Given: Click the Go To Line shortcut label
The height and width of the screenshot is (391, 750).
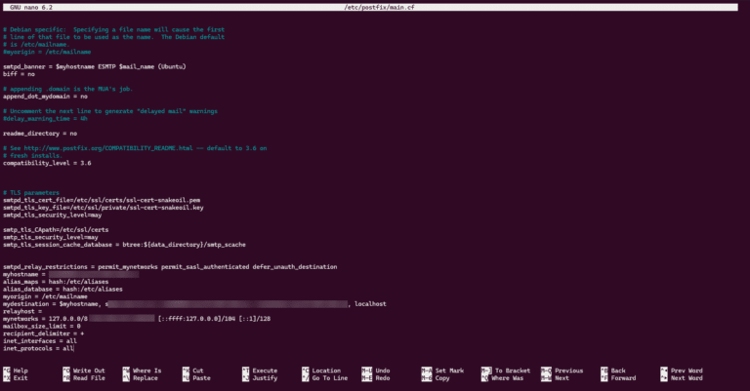Looking at the screenshot, I should tap(329, 378).
